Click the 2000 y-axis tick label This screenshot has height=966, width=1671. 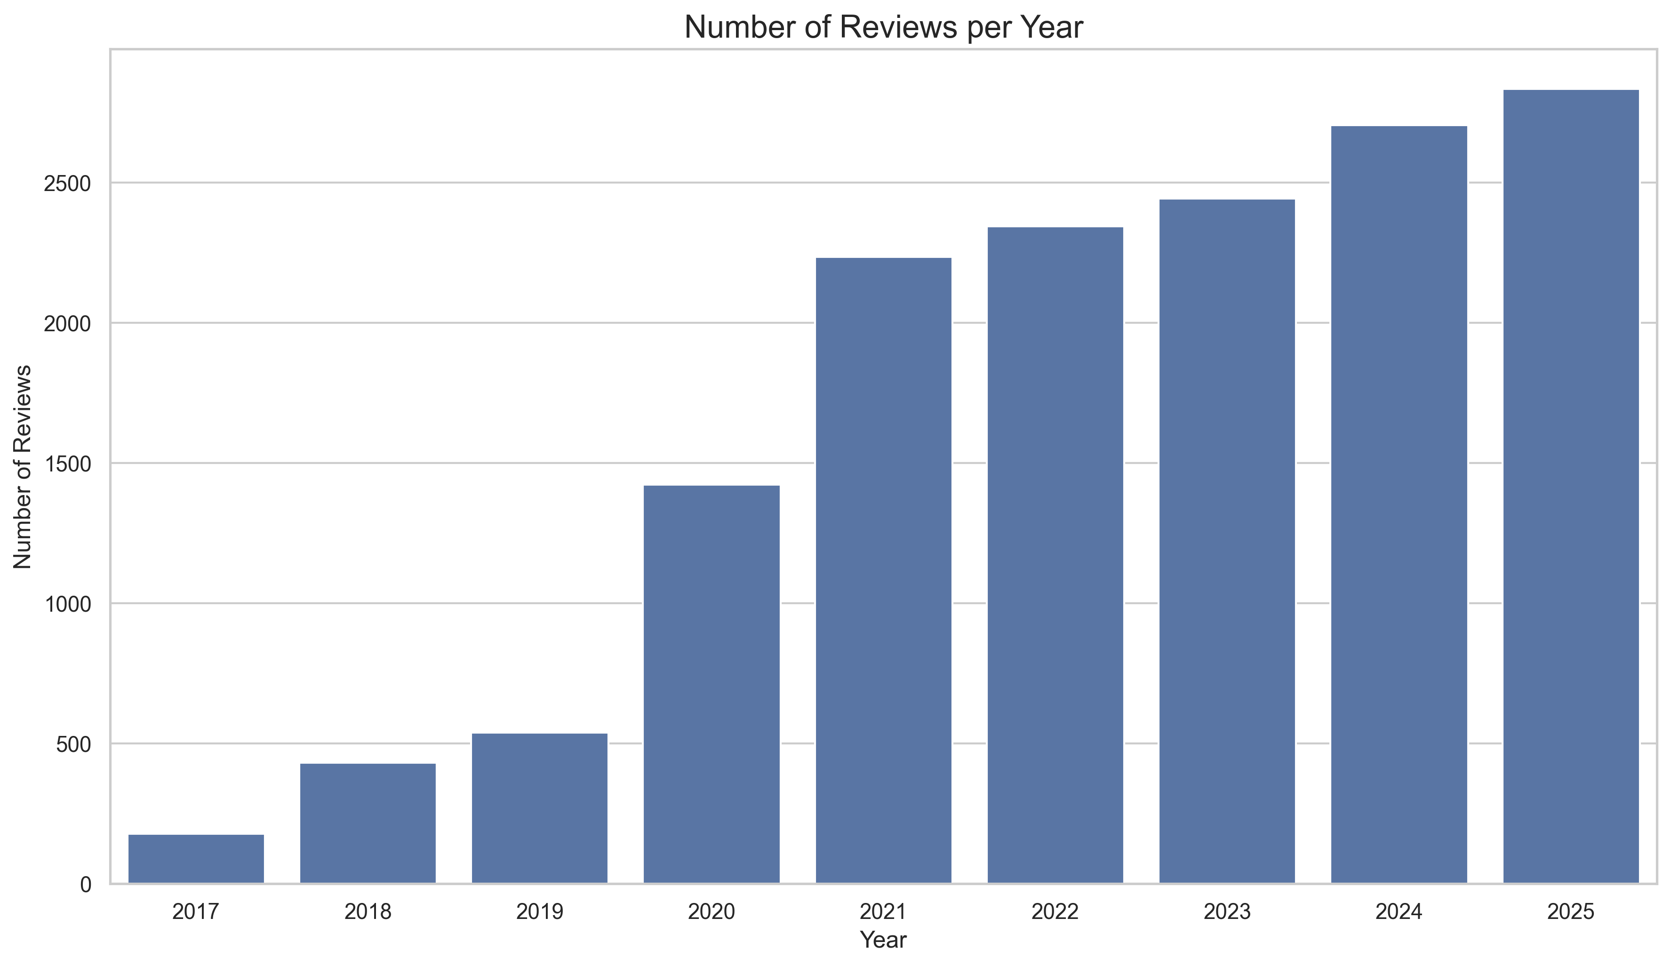click(x=67, y=324)
